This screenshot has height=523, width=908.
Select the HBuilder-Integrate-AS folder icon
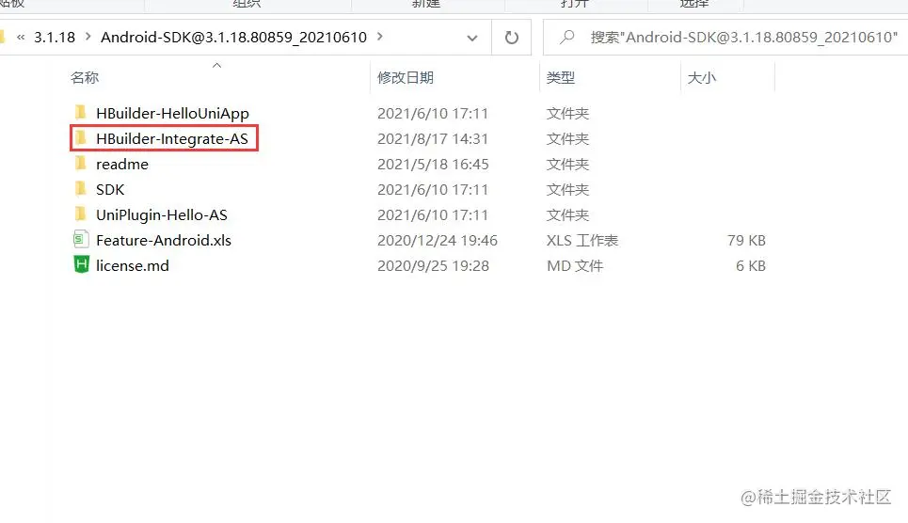pos(81,138)
